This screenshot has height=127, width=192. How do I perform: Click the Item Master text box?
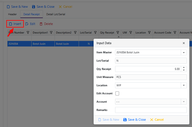[148, 52]
